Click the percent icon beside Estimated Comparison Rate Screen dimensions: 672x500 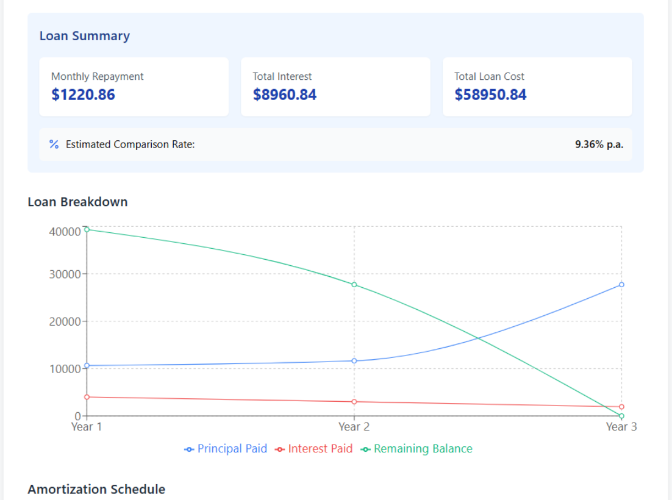54,145
